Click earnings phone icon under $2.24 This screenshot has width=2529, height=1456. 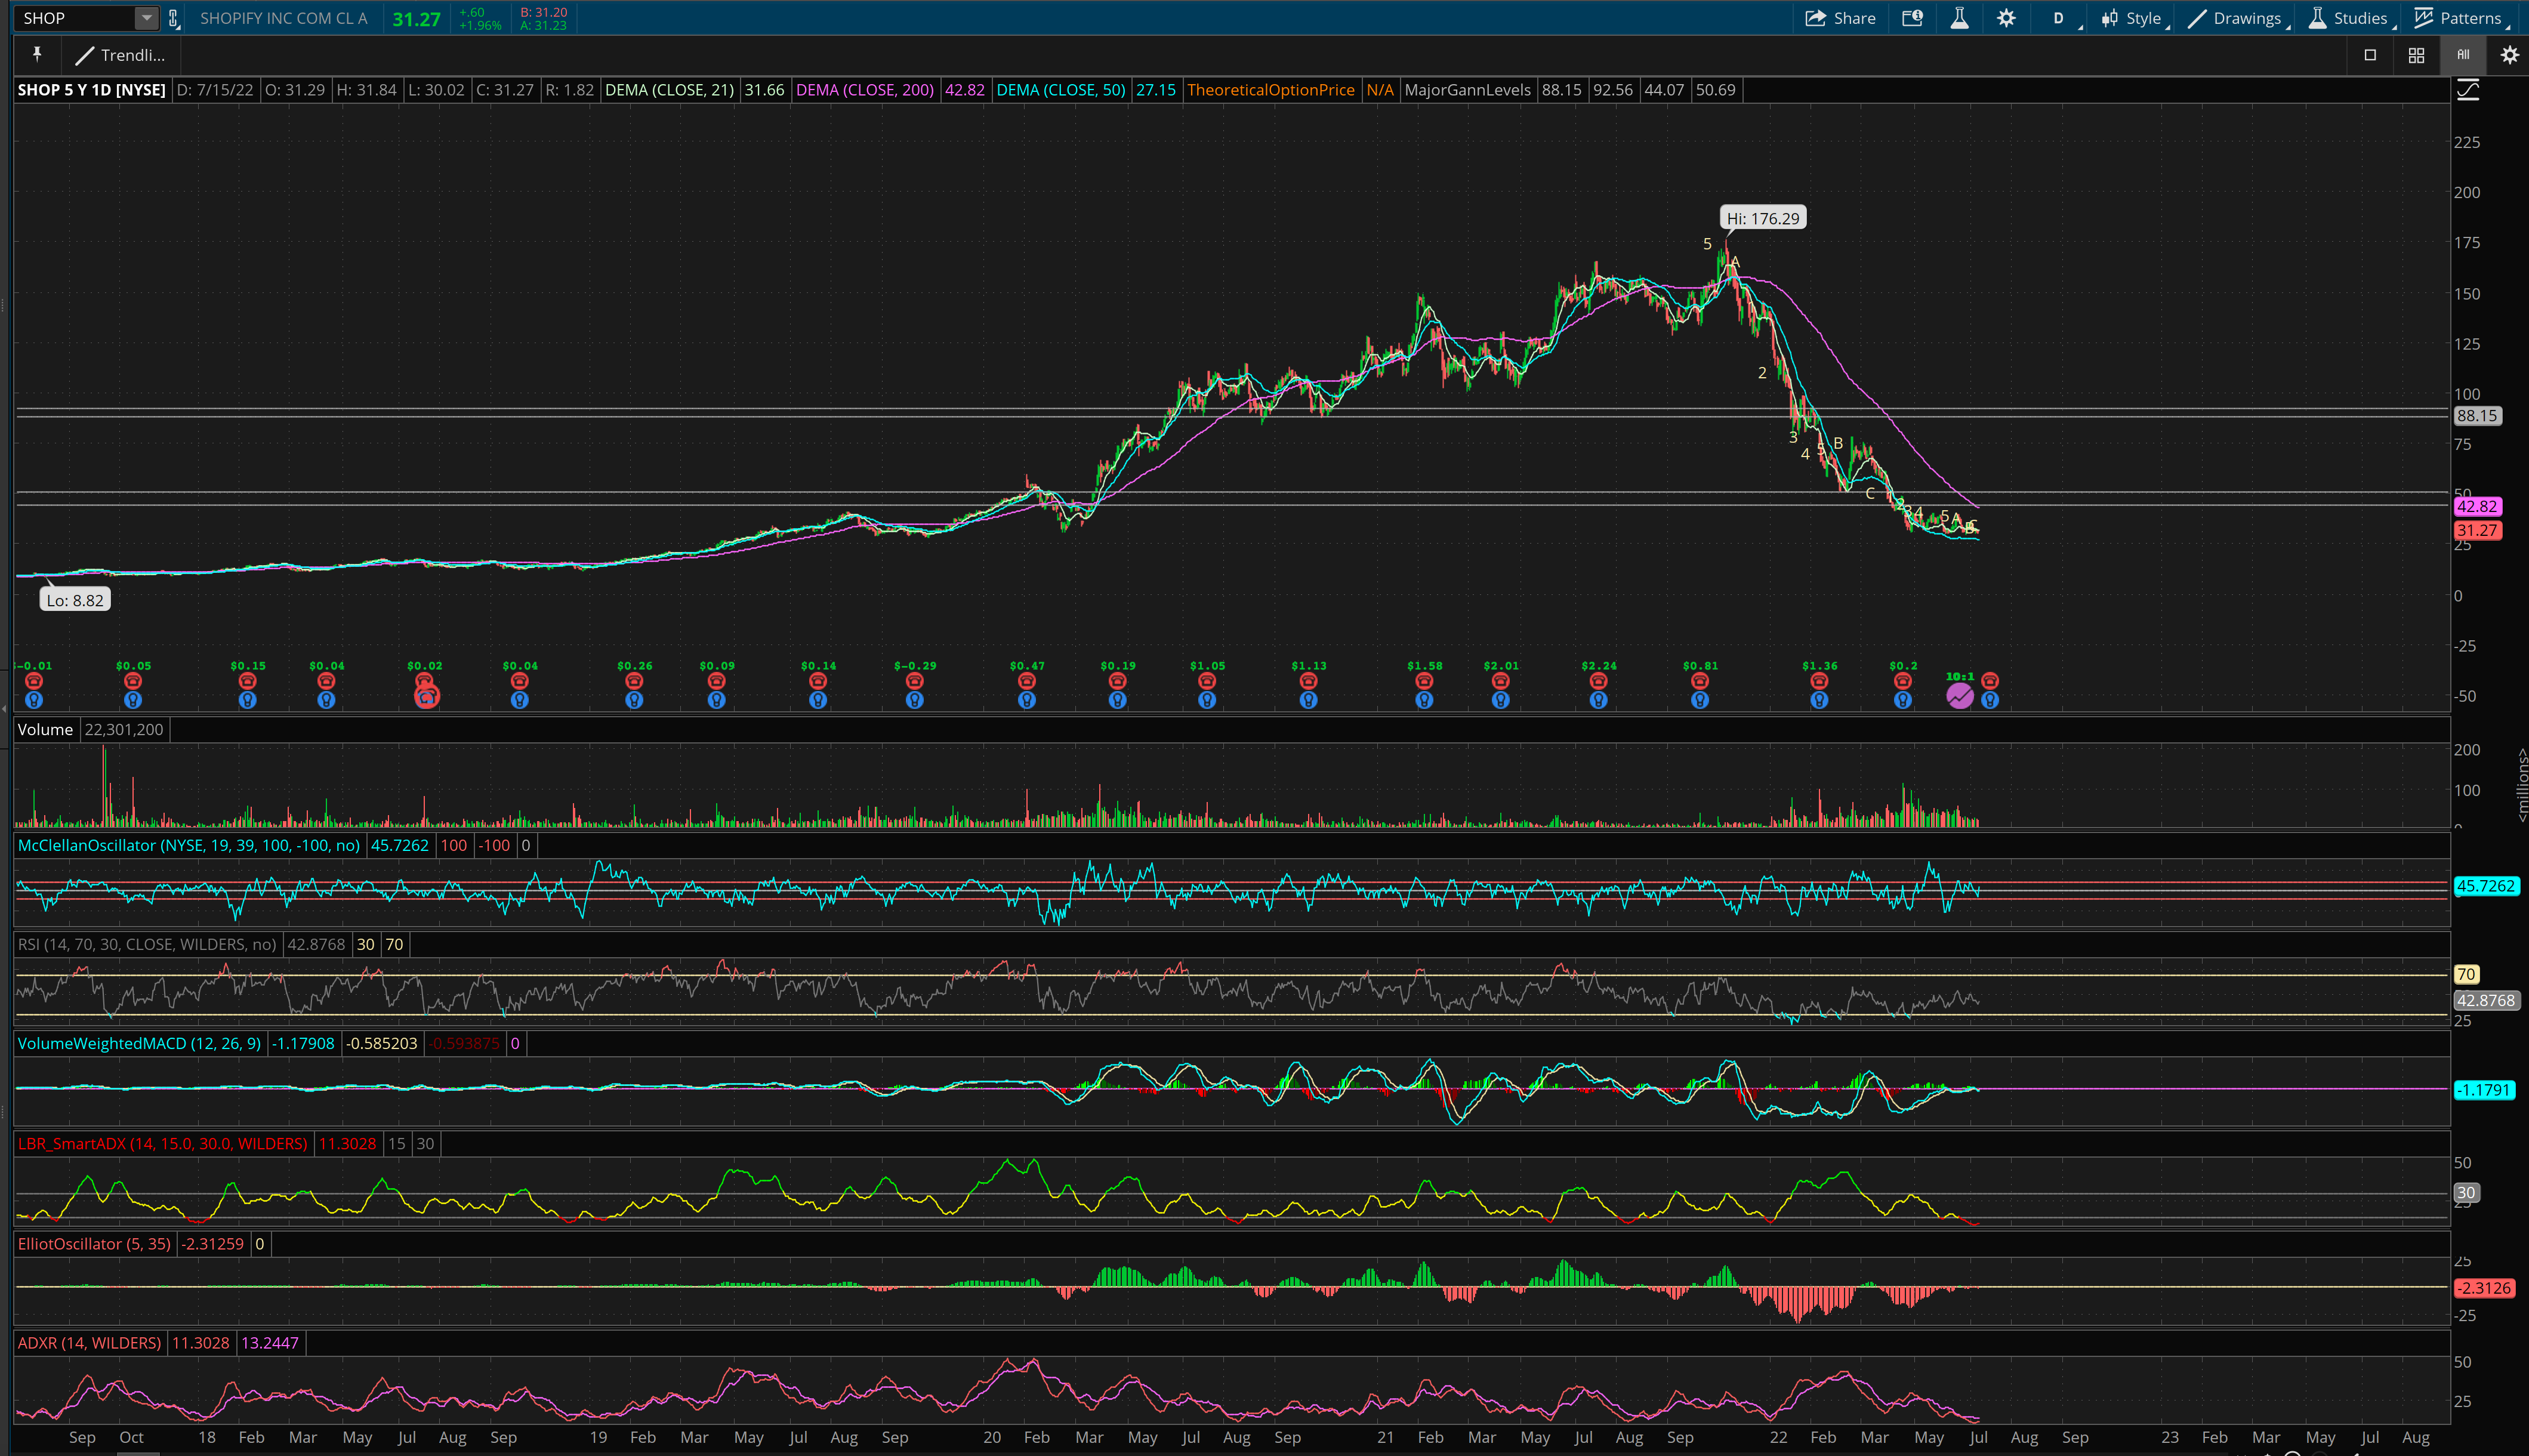coord(1598,681)
